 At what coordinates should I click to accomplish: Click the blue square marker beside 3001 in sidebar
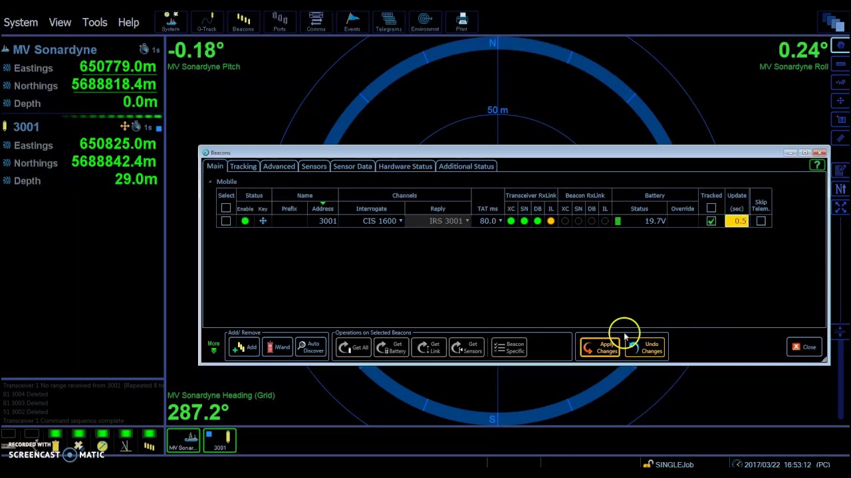(158, 127)
